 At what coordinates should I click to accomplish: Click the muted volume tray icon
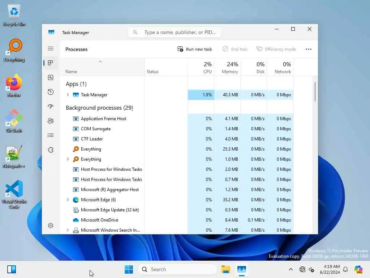pyautogui.click(x=311, y=269)
